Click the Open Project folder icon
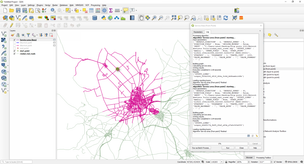 coord(12,10)
